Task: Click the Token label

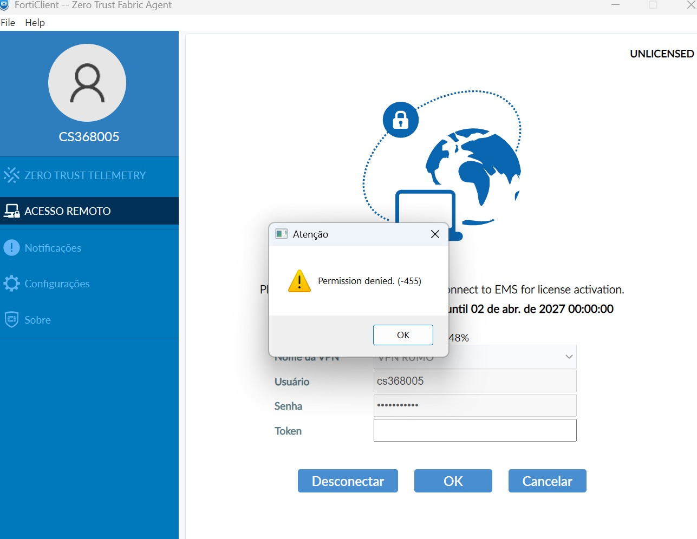Action: 288,431
